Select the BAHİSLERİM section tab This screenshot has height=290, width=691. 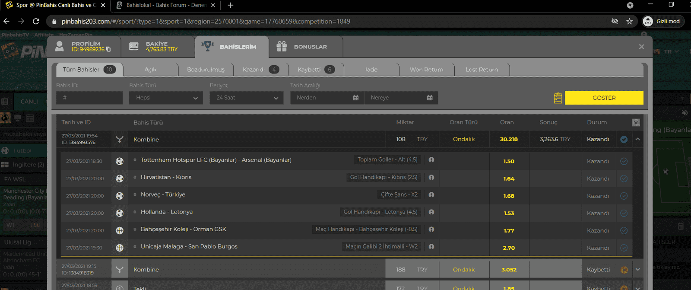[x=232, y=47]
